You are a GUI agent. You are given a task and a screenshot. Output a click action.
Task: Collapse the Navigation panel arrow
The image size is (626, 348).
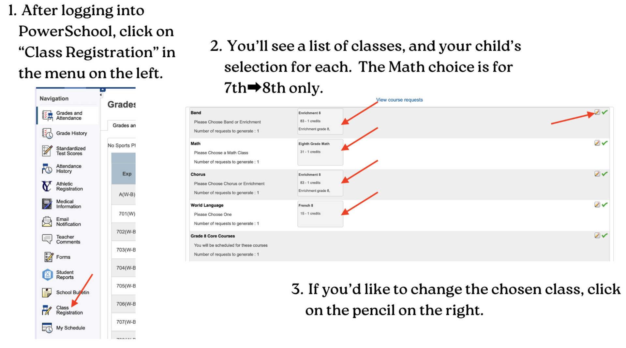[101, 95]
